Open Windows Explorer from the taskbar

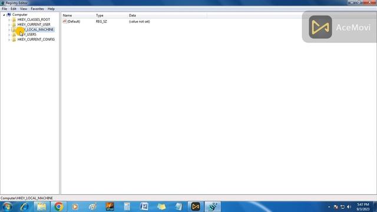click(x=41, y=207)
